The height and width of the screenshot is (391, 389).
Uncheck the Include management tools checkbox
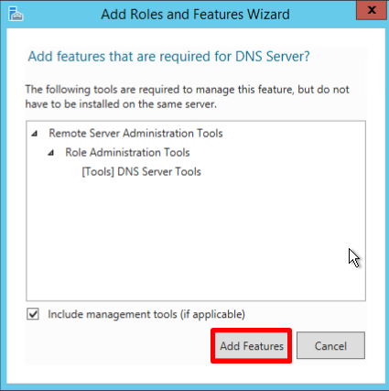(33, 314)
